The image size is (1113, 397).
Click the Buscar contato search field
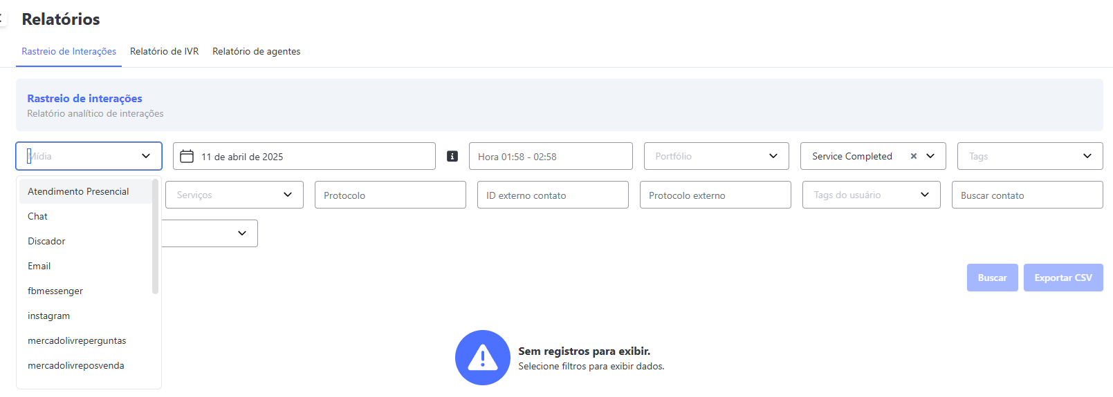[1027, 195]
